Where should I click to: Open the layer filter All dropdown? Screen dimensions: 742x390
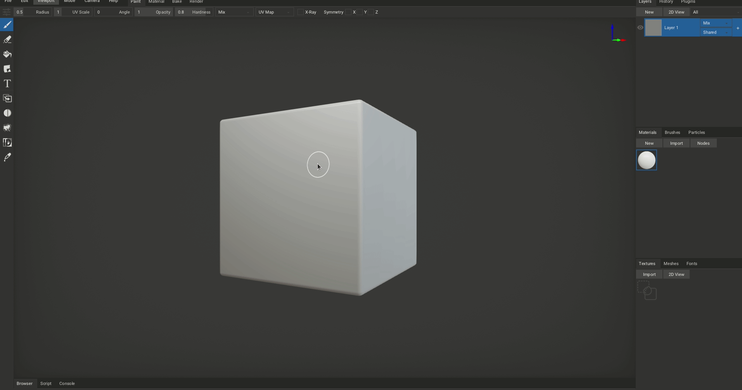pyautogui.click(x=716, y=12)
